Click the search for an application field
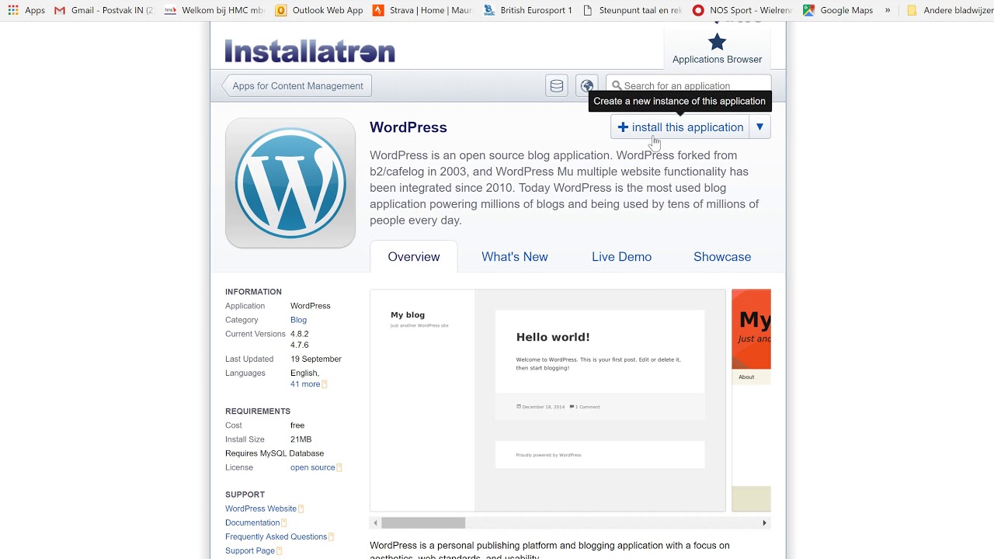Viewport: 994px width, 559px height. click(x=689, y=86)
